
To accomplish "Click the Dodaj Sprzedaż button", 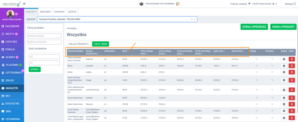I will [254, 27].
